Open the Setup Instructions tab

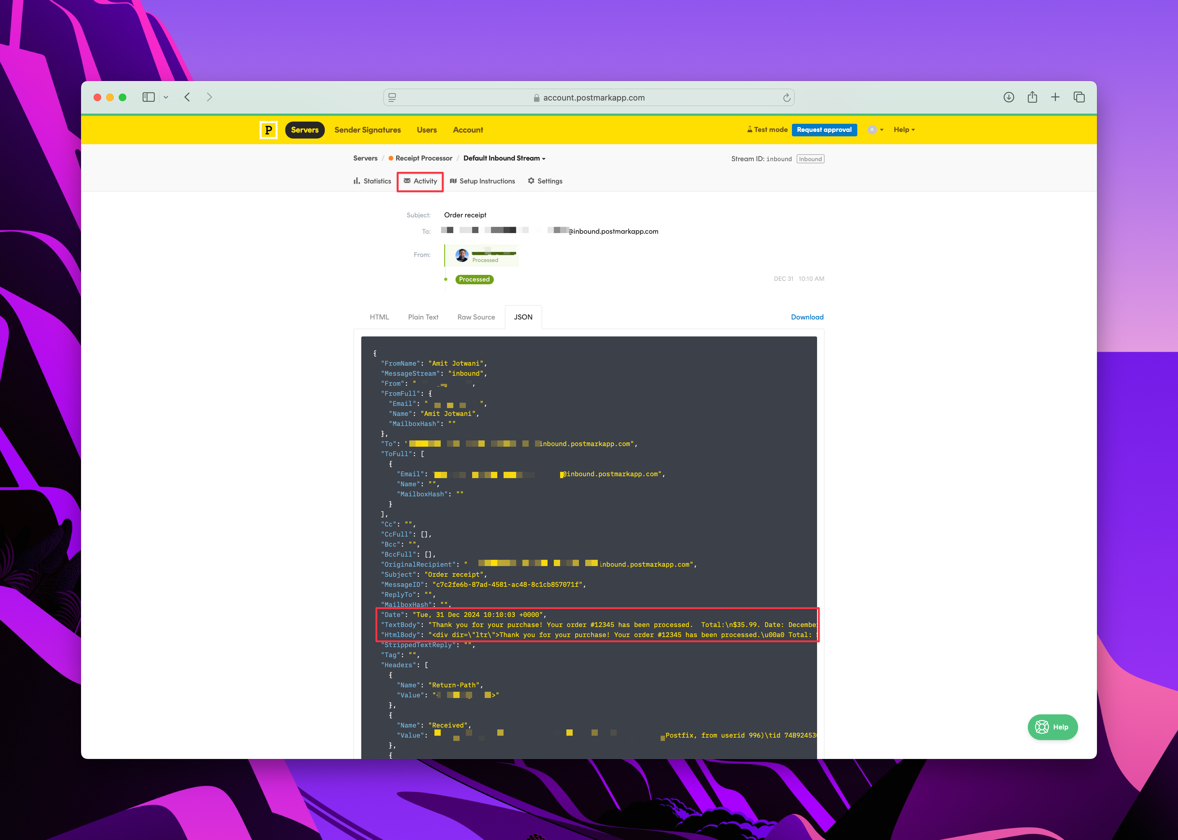click(x=482, y=181)
